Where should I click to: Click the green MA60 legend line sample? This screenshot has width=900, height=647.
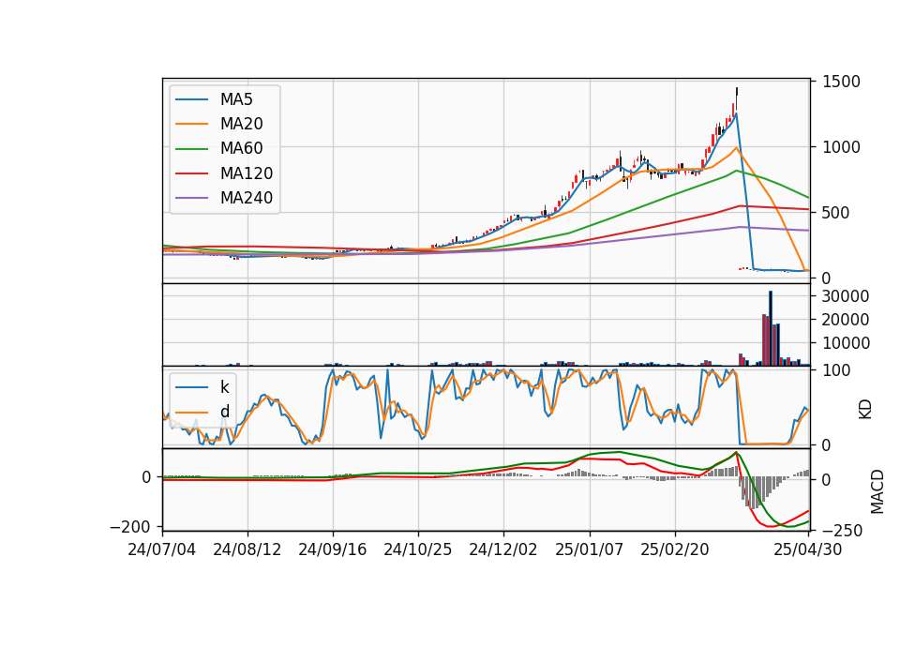point(191,149)
